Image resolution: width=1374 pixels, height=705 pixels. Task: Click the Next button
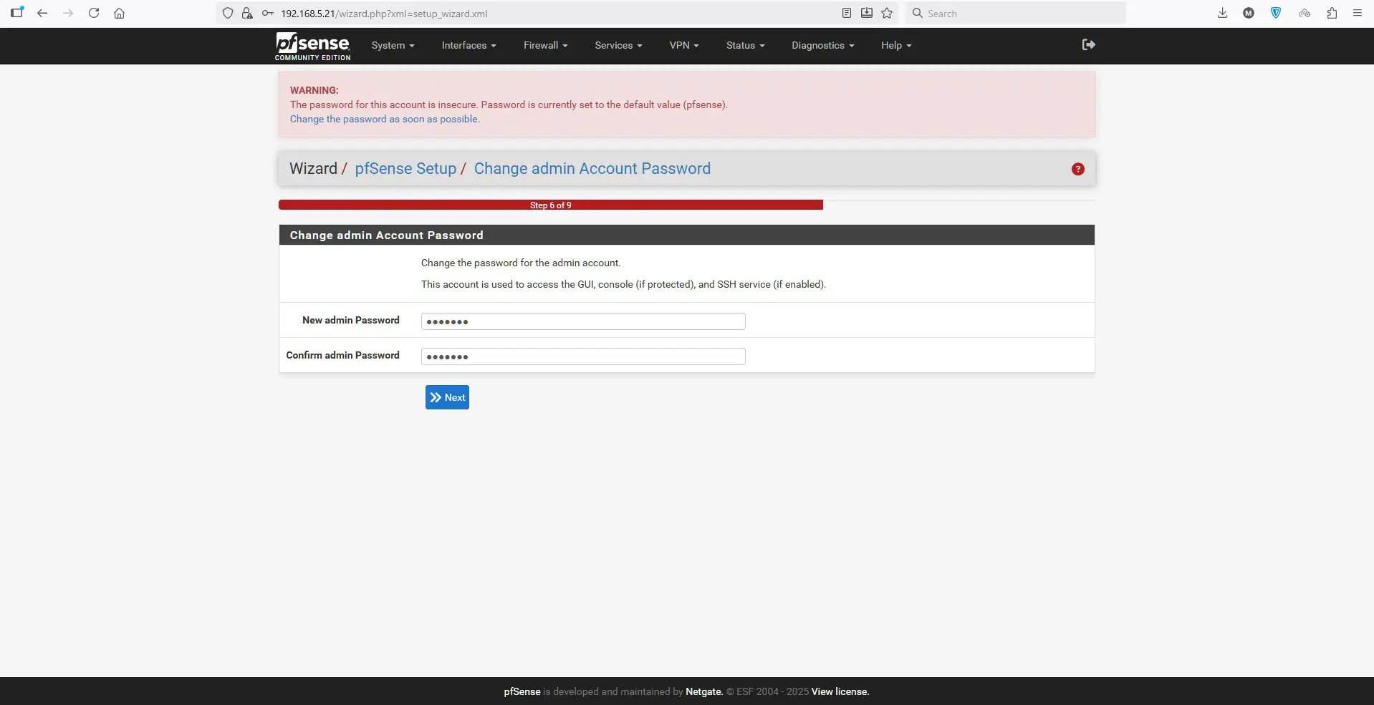(x=447, y=397)
